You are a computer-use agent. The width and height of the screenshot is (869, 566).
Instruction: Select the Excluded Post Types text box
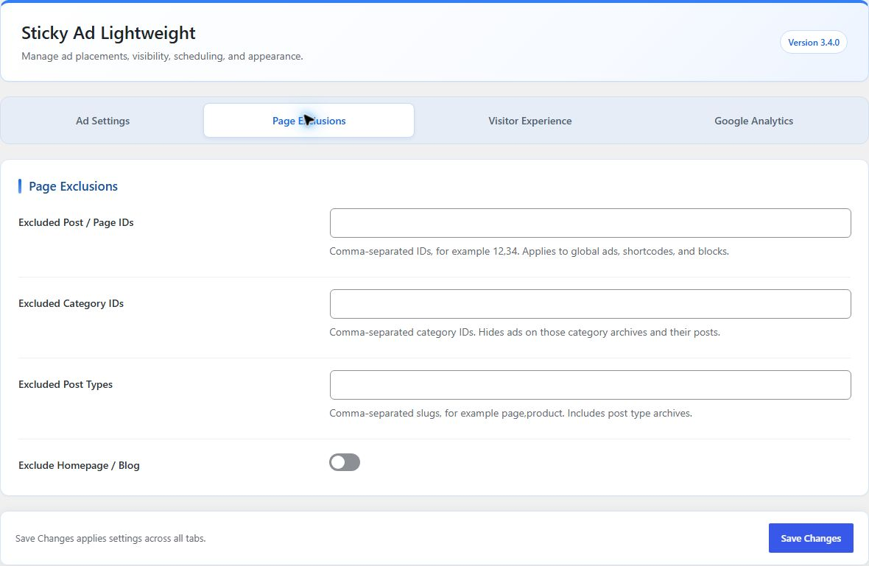(x=590, y=385)
